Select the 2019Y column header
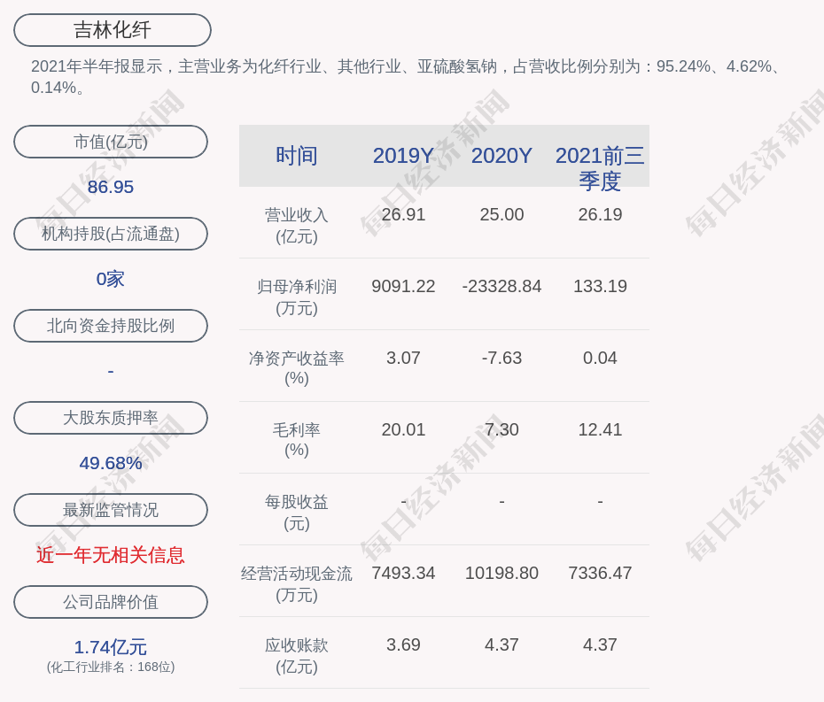824x702 pixels. pyautogui.click(x=403, y=156)
